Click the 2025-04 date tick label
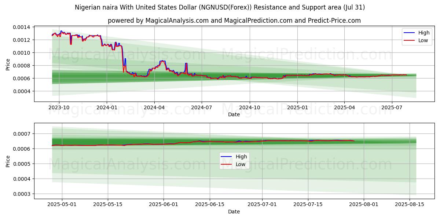440x220 pixels. pos(344,107)
